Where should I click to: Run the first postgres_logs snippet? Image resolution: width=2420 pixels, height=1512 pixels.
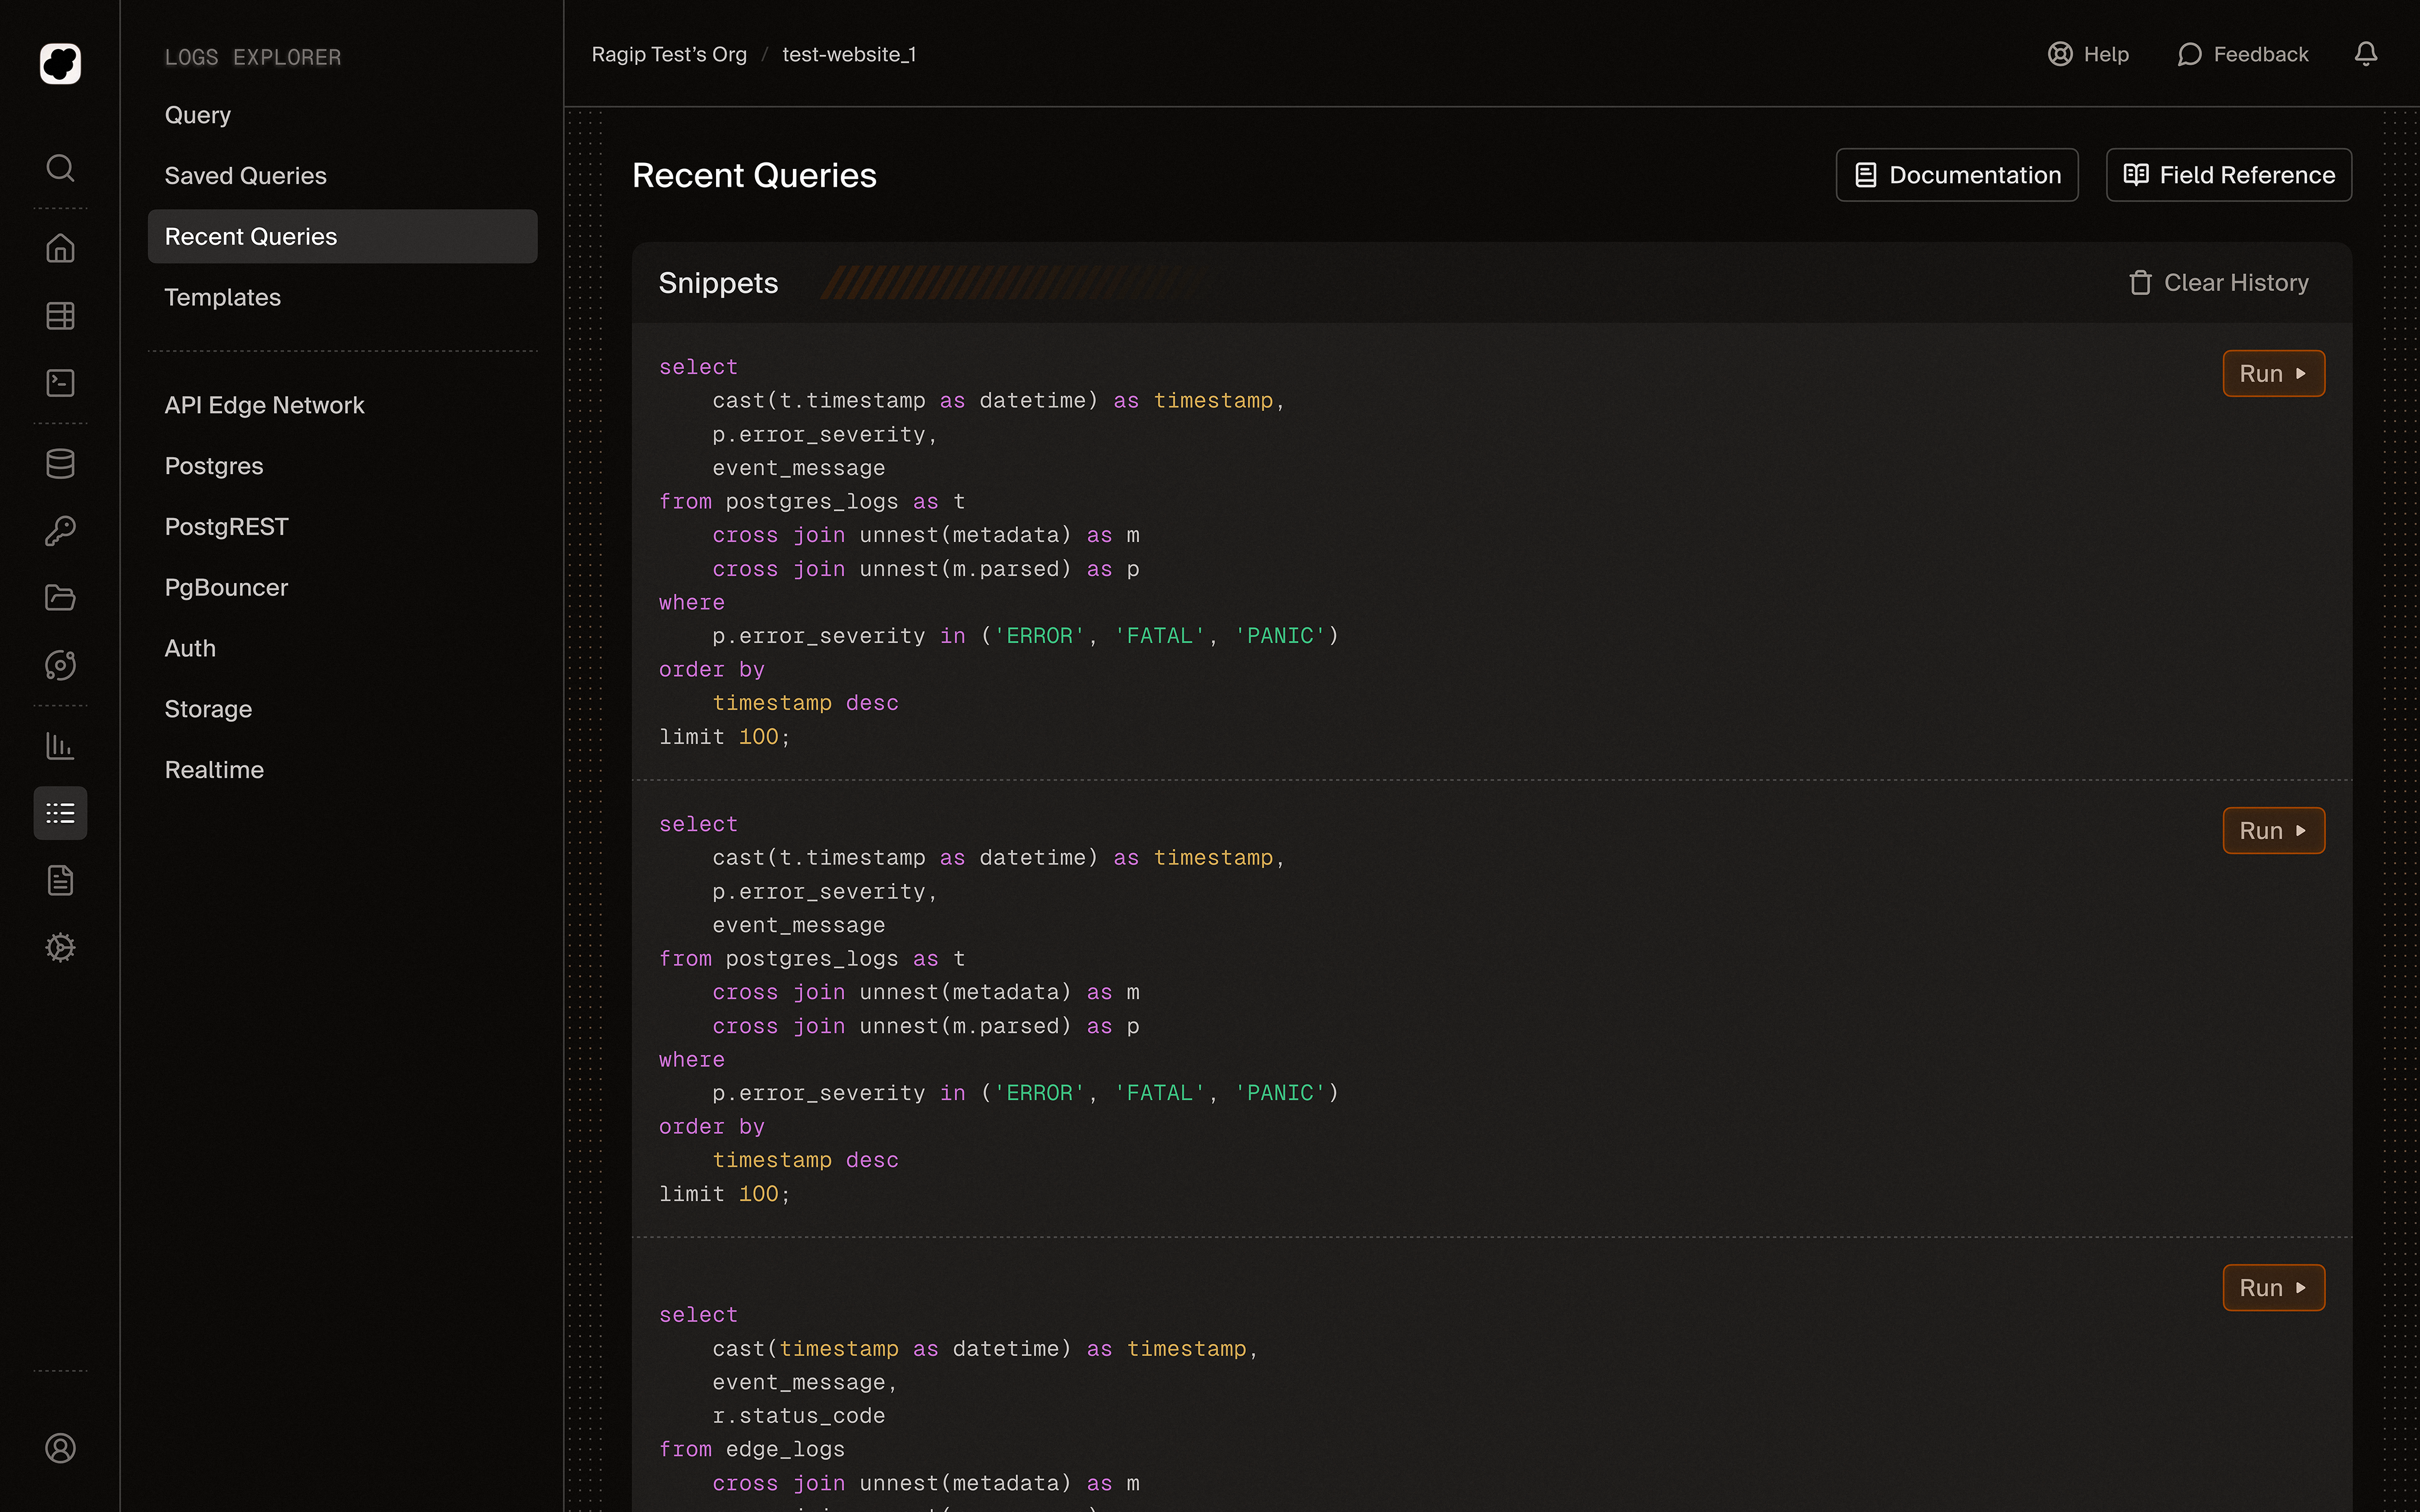(2274, 373)
